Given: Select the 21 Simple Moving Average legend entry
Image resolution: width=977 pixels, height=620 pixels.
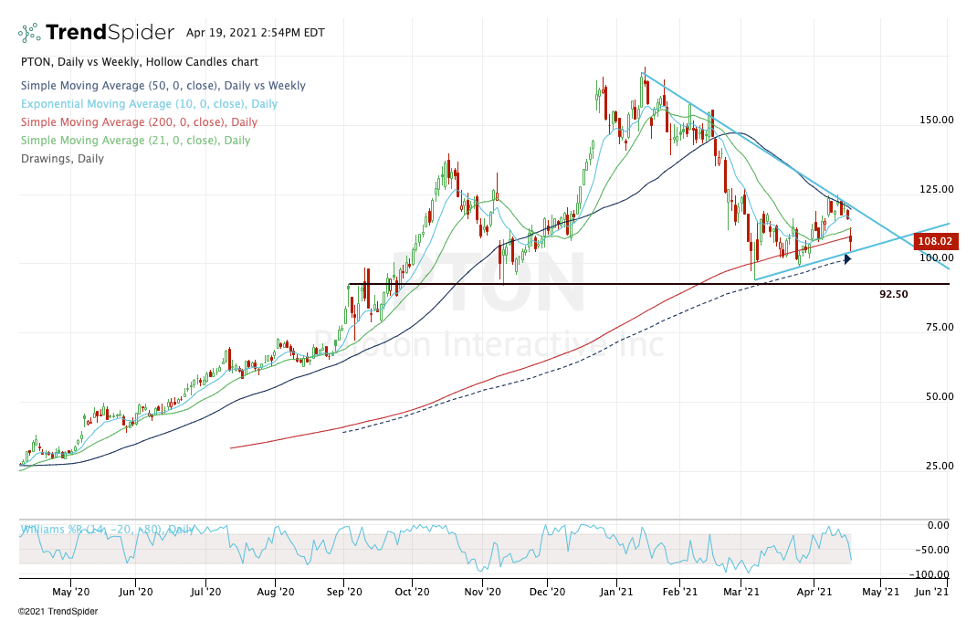Looking at the screenshot, I should click(x=136, y=141).
